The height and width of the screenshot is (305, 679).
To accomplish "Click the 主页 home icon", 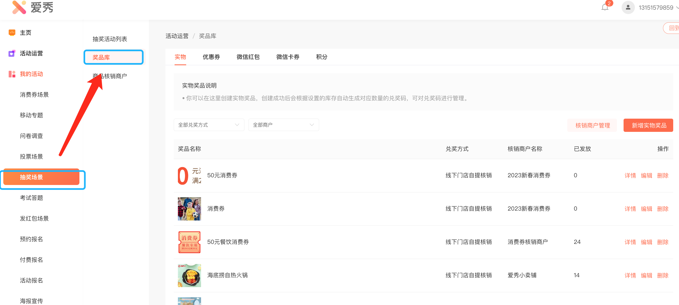I will tap(12, 32).
